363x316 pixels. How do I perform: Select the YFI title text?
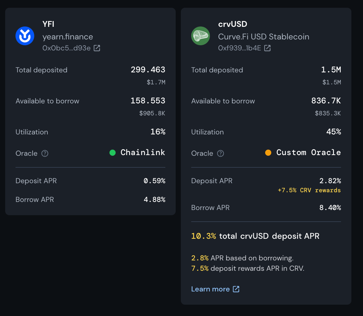[48, 24]
